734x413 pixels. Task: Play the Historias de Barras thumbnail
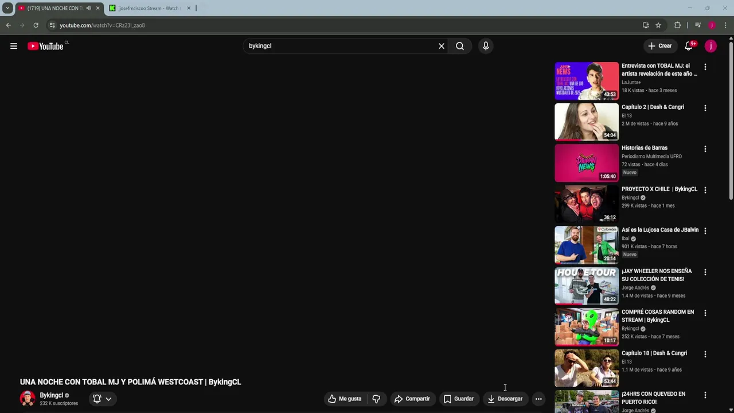(587, 163)
